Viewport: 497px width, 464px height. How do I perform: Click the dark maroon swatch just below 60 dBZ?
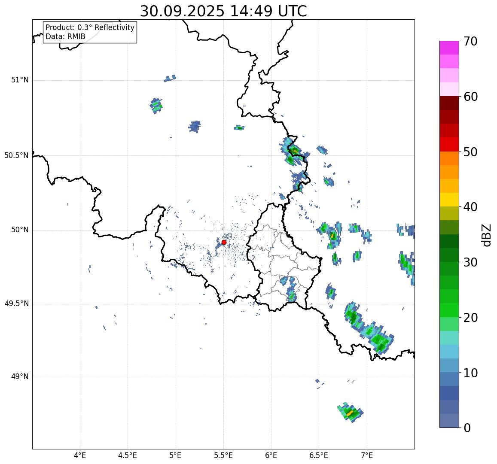tap(449, 103)
